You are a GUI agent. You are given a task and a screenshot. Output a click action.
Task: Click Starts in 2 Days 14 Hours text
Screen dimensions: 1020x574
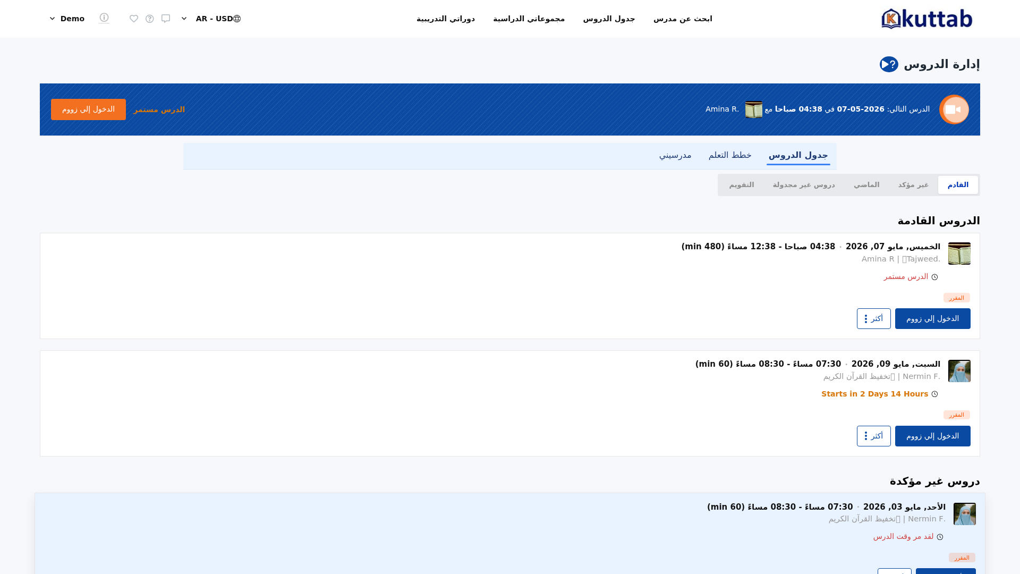pos(874,394)
